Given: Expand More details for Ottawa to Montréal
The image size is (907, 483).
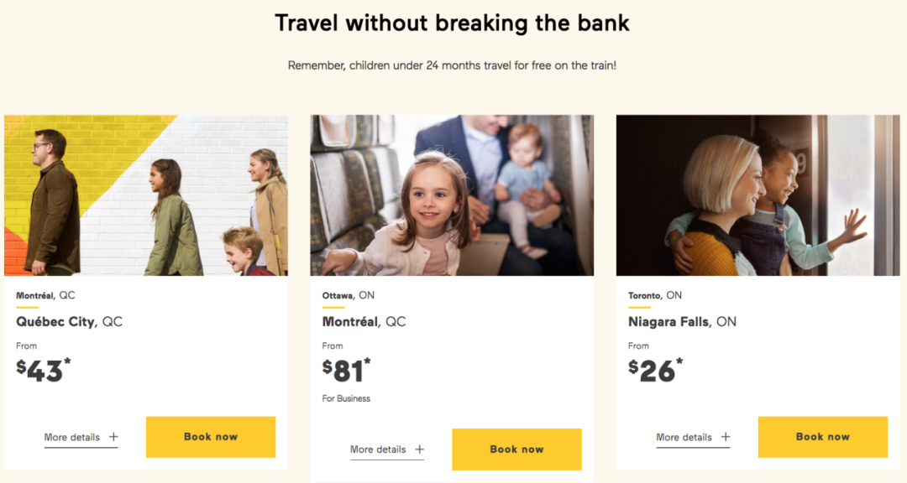Looking at the screenshot, I should pos(387,449).
